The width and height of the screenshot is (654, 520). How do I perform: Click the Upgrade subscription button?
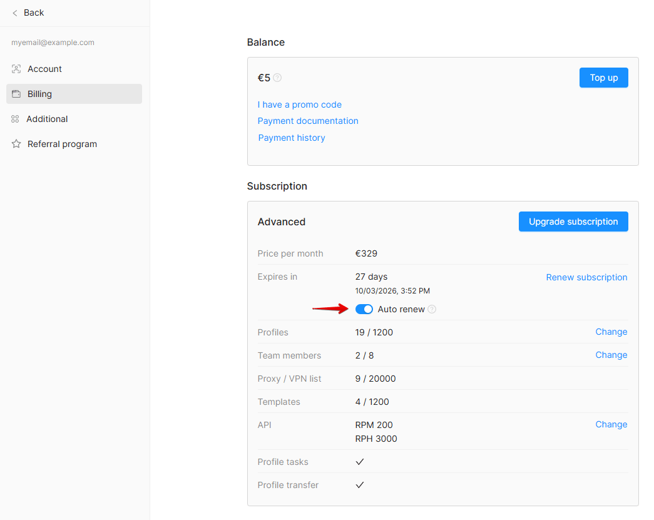[573, 222]
